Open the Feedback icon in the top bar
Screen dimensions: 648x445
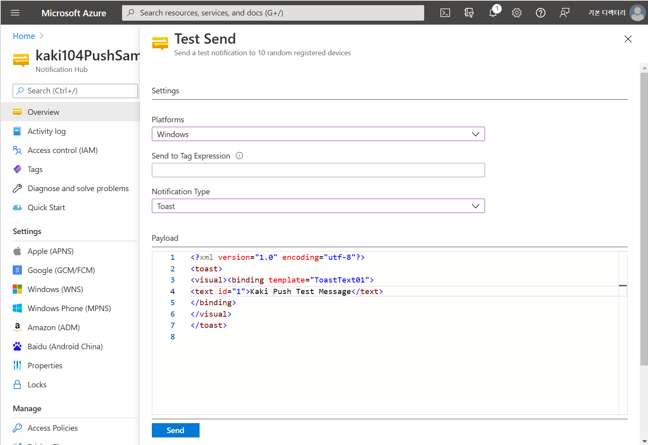[x=565, y=13]
